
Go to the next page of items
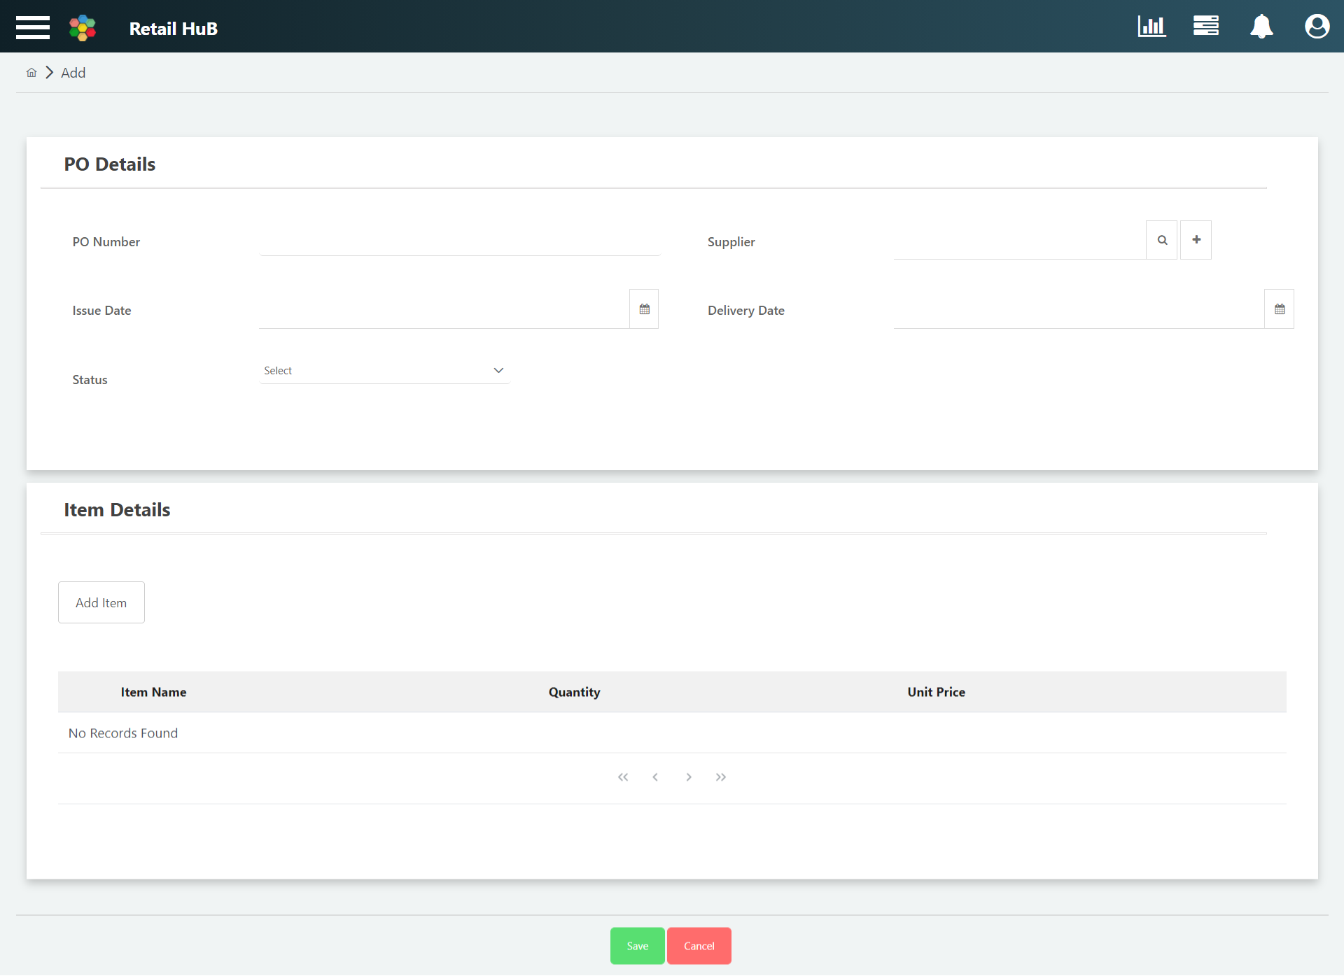coord(689,777)
